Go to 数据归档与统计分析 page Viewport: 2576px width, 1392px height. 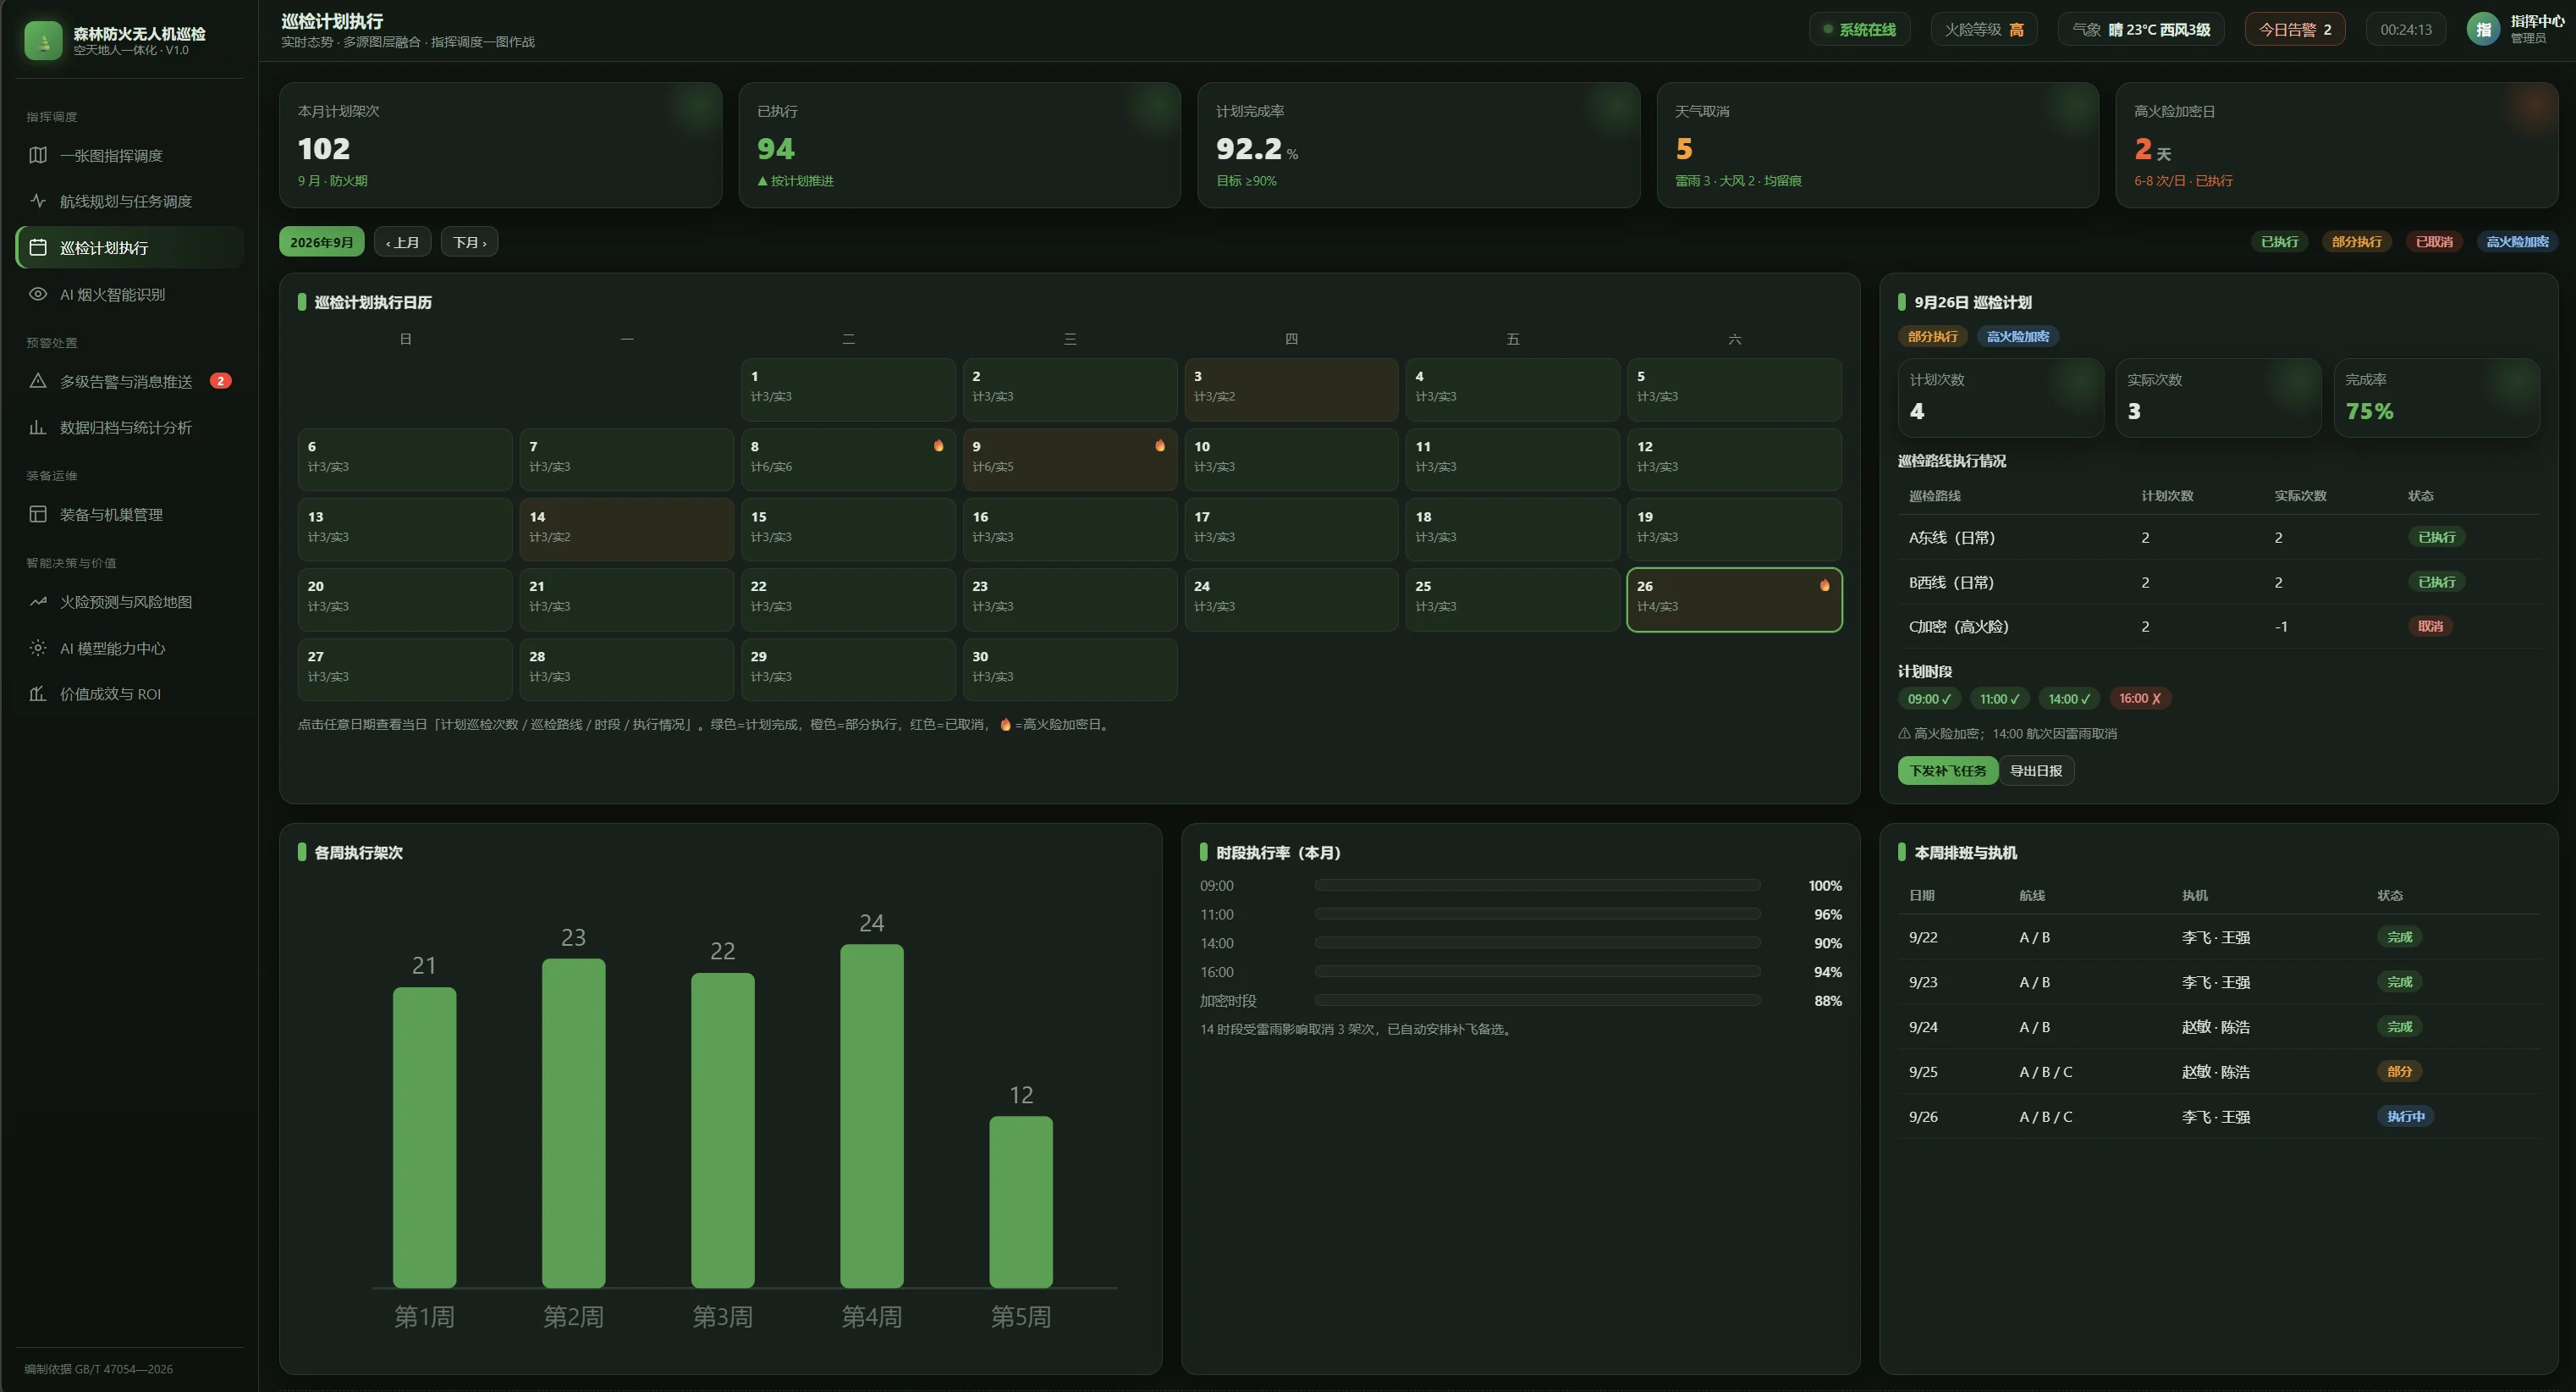pyautogui.click(x=130, y=428)
